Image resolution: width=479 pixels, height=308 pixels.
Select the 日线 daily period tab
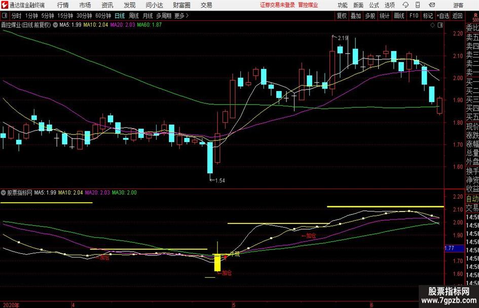click(x=120, y=16)
